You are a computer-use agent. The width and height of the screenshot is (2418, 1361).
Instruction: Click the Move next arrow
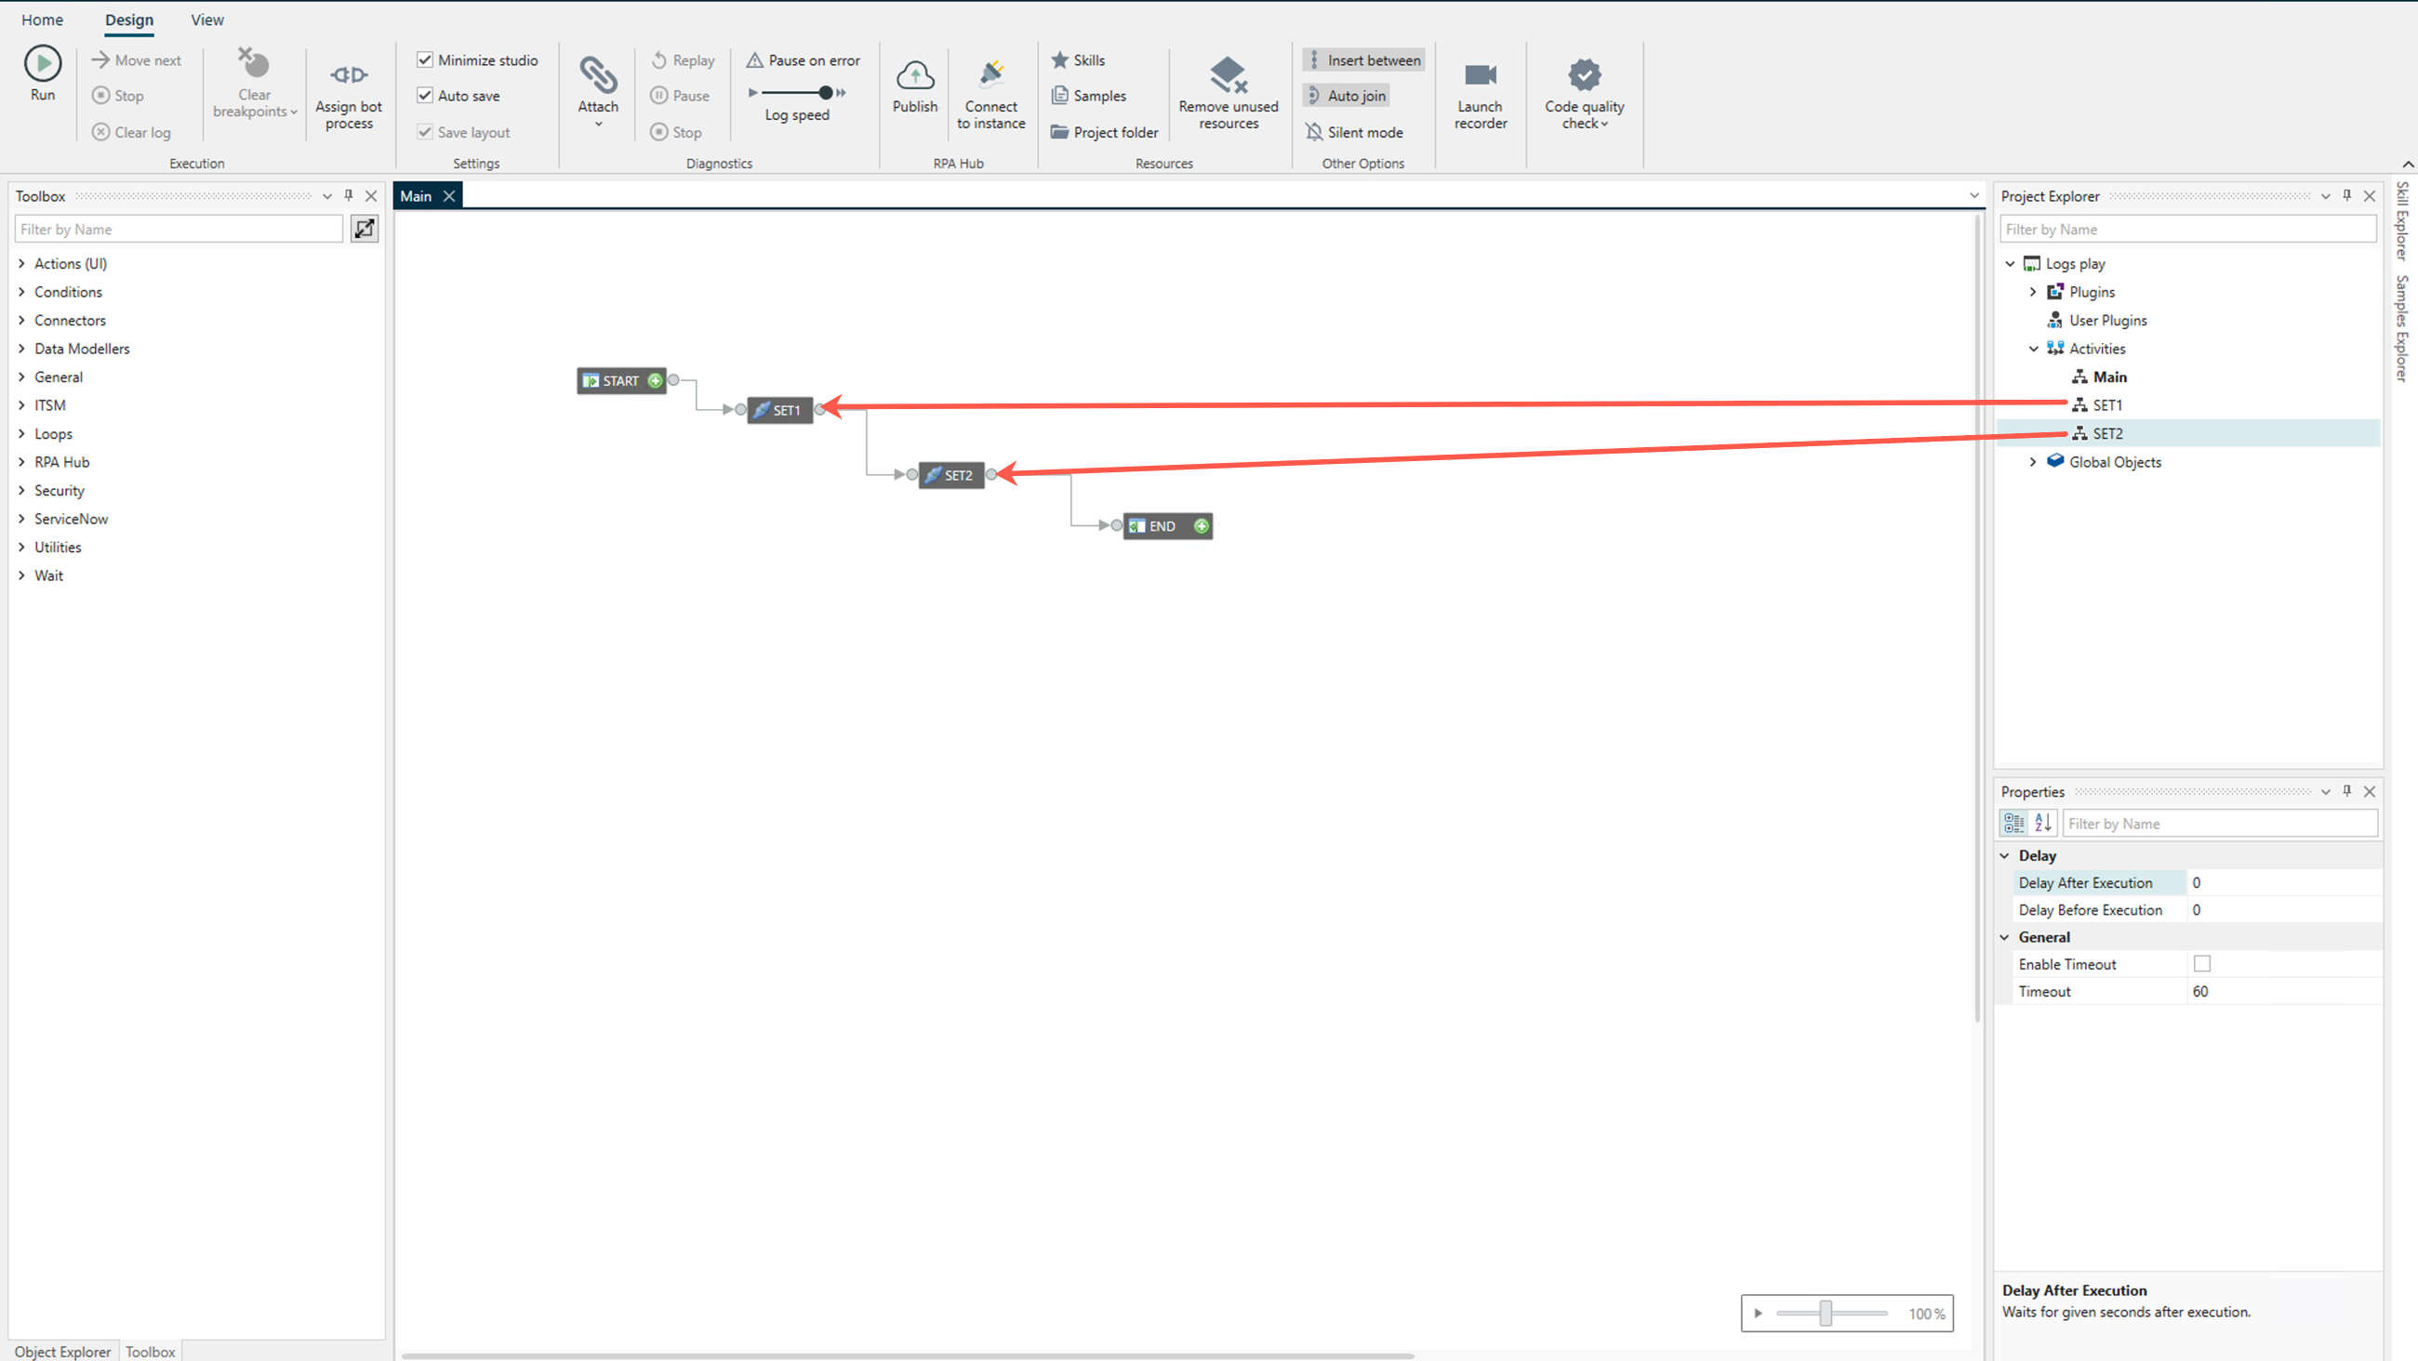click(x=100, y=60)
